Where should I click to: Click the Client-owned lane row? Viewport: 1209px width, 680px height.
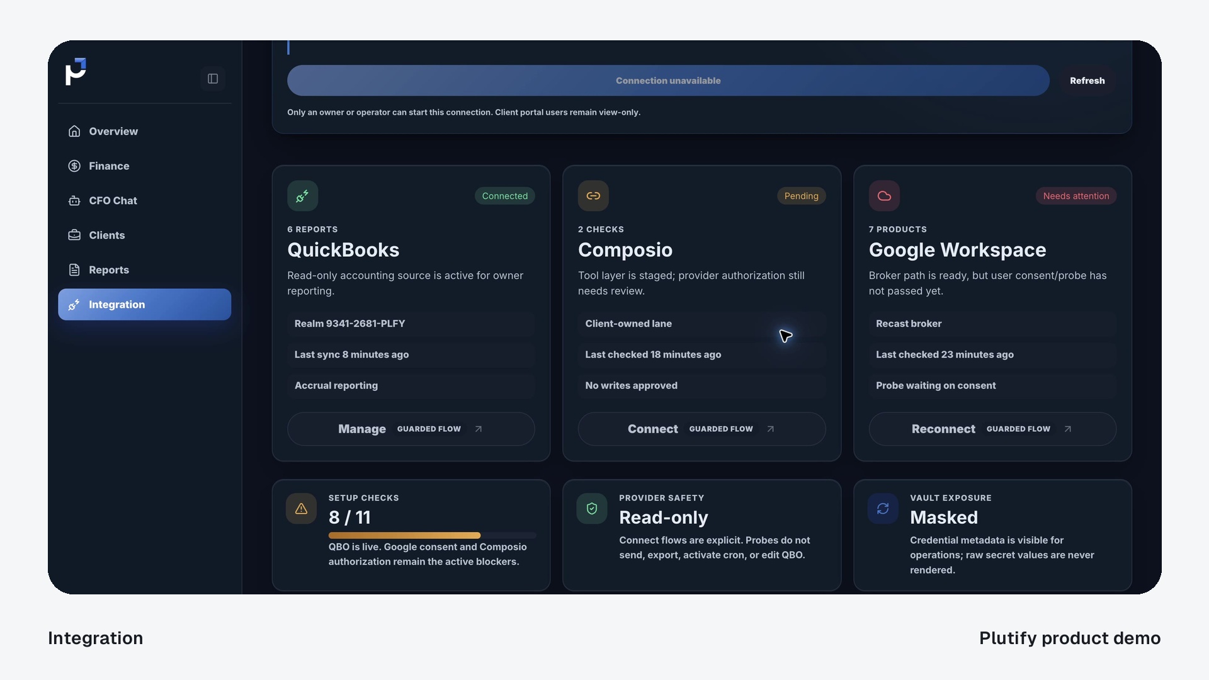pos(701,324)
